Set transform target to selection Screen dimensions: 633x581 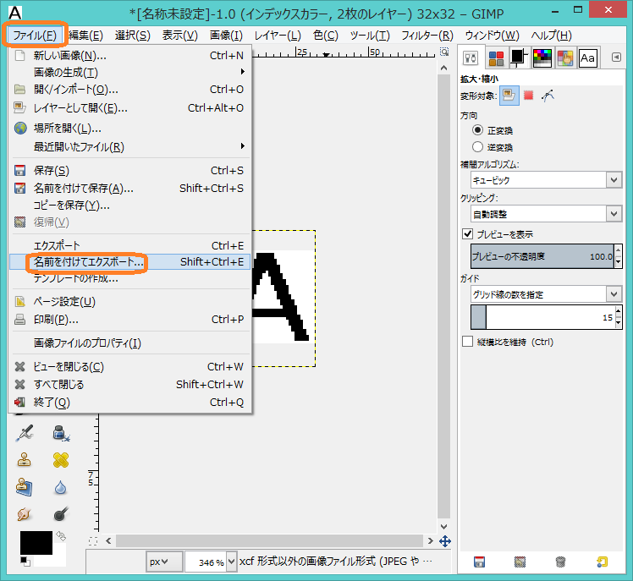pyautogui.click(x=528, y=96)
